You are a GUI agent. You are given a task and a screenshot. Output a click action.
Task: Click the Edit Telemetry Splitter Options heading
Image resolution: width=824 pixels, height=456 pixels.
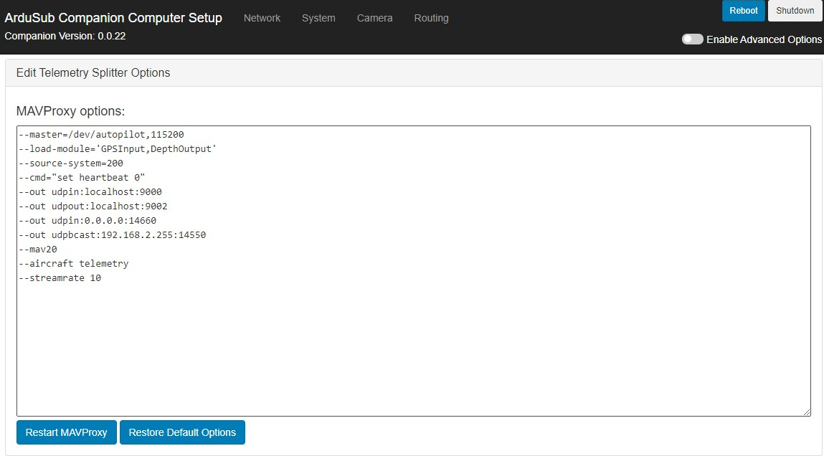(93, 72)
